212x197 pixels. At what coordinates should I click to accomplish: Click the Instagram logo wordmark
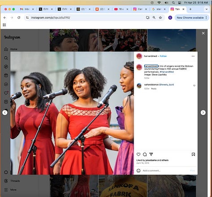(12, 38)
